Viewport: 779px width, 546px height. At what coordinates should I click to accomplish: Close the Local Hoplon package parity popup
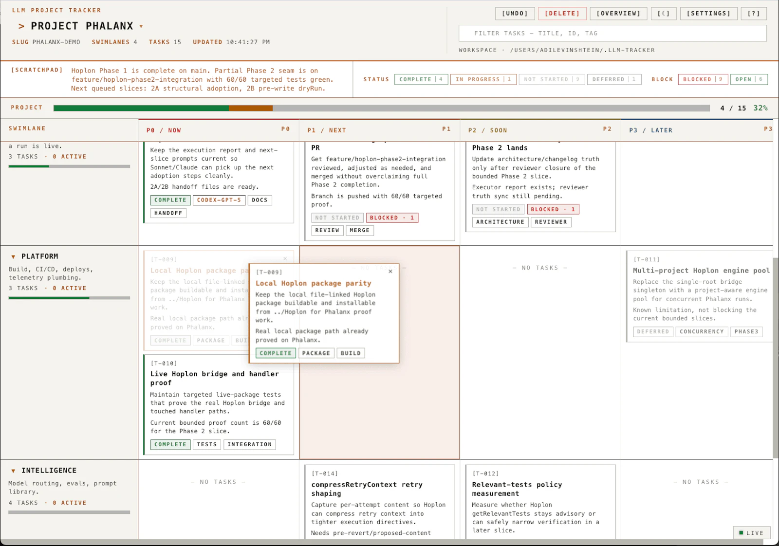(390, 272)
